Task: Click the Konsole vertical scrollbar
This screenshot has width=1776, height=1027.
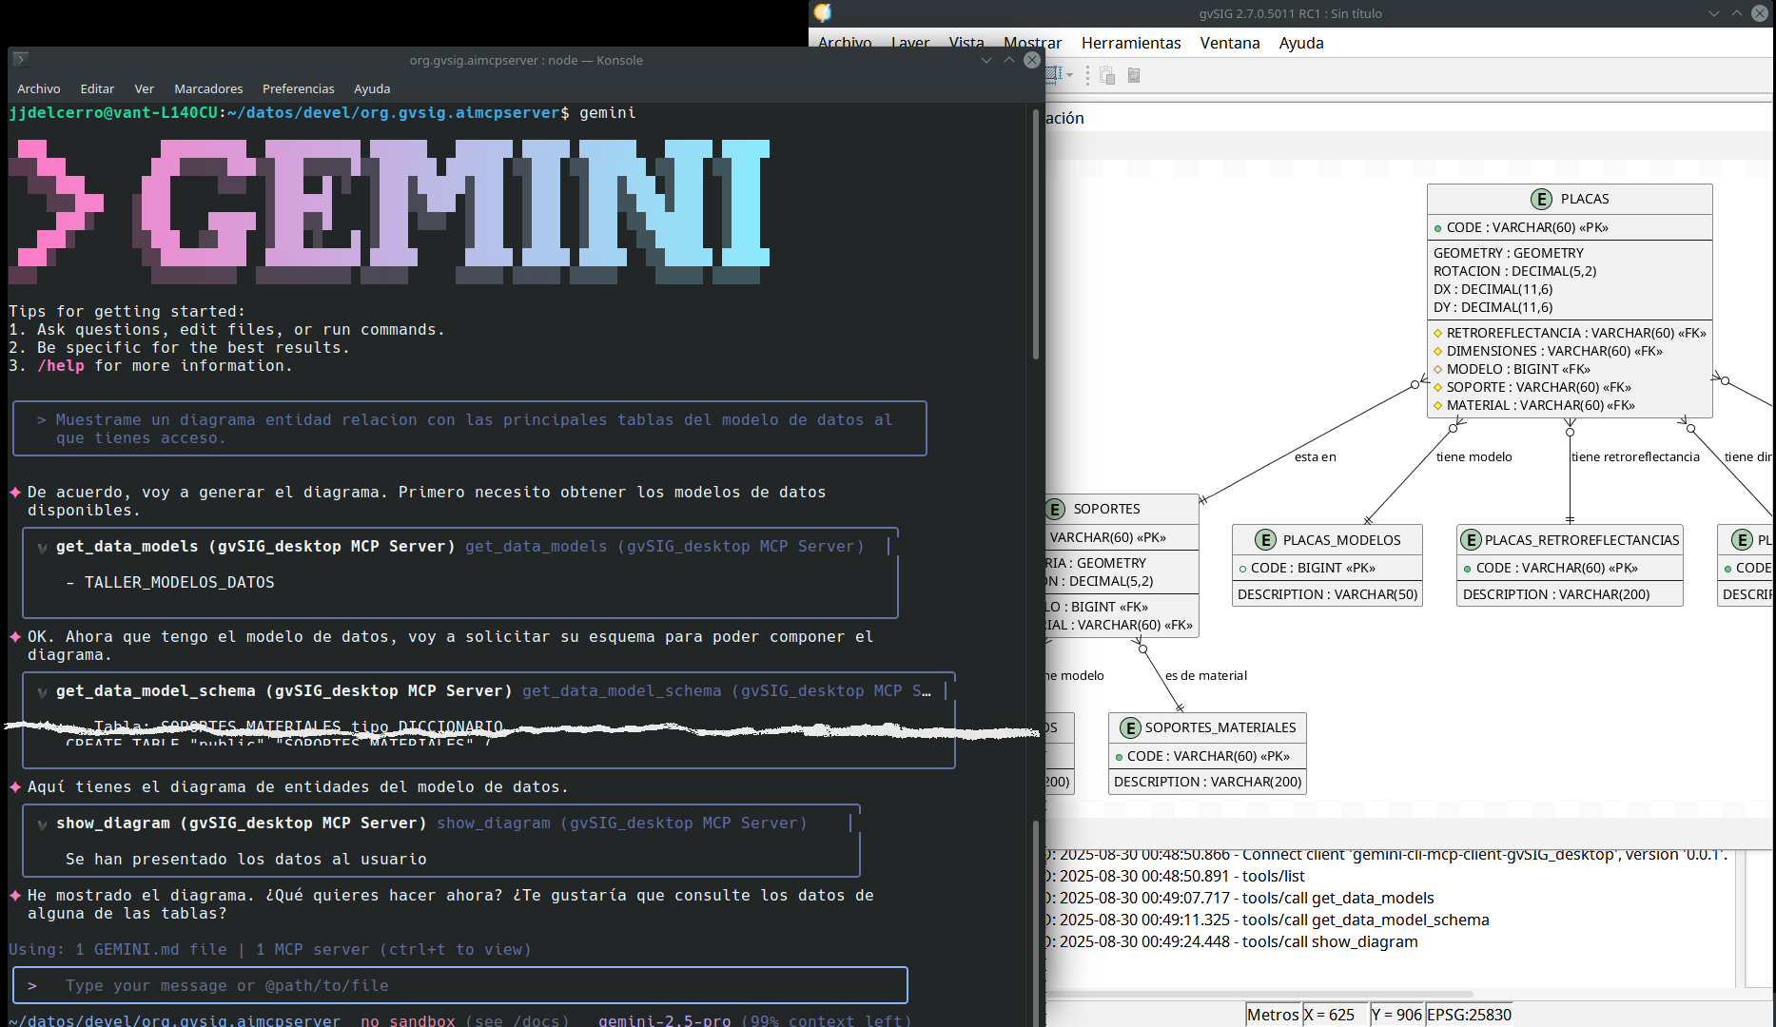Action: (1035, 238)
